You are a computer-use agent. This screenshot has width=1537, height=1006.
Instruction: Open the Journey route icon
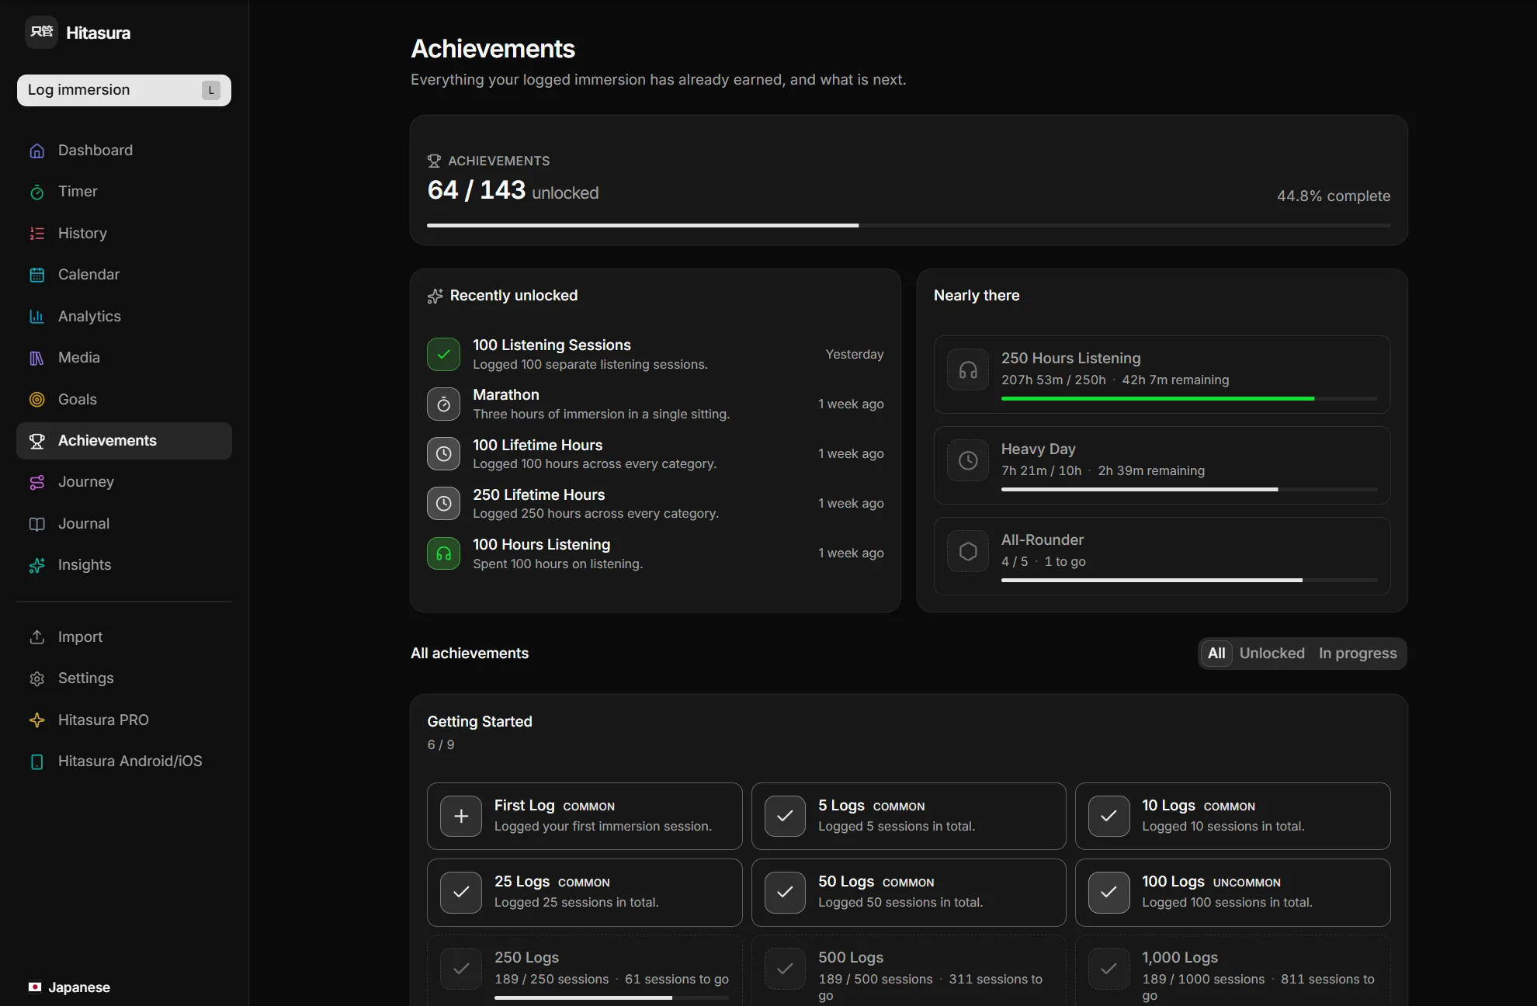click(x=36, y=482)
